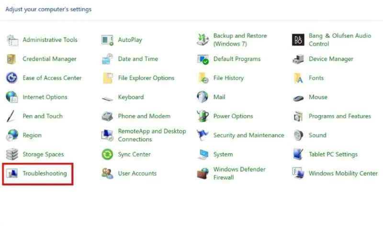
Task: Click the Fonts link
Action: [316, 78]
